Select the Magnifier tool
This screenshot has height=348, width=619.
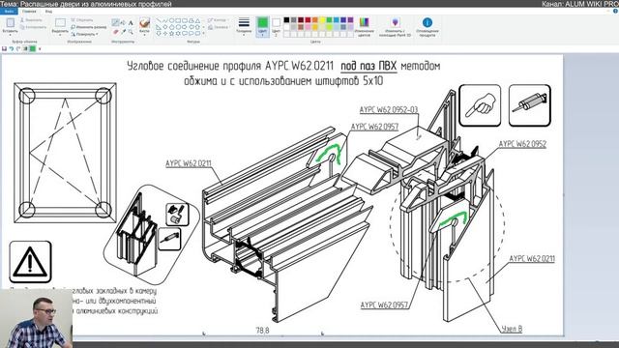[x=131, y=32]
